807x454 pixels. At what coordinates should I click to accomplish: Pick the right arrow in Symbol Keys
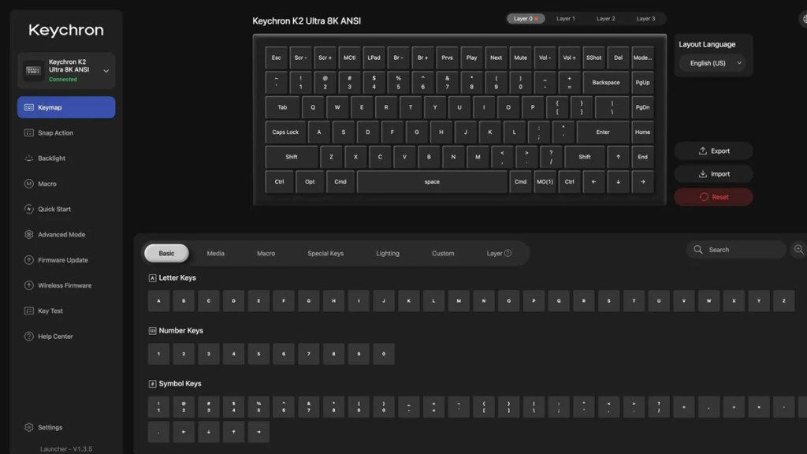[x=258, y=432]
